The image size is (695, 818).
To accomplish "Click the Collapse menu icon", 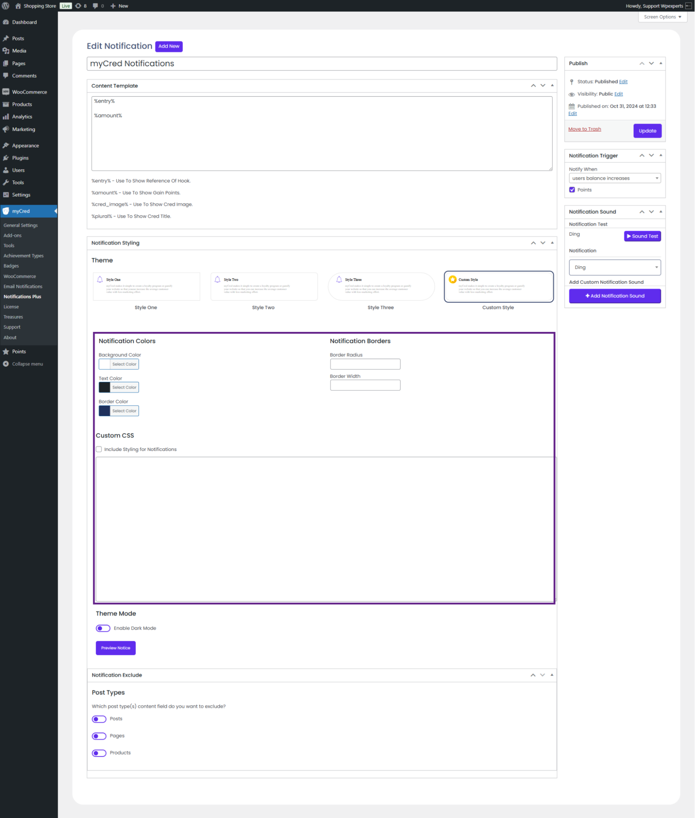I will (x=6, y=364).
